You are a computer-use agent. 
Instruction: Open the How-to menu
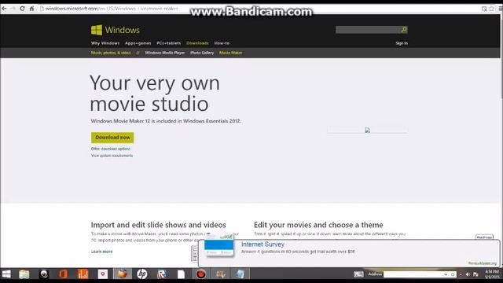click(x=222, y=43)
